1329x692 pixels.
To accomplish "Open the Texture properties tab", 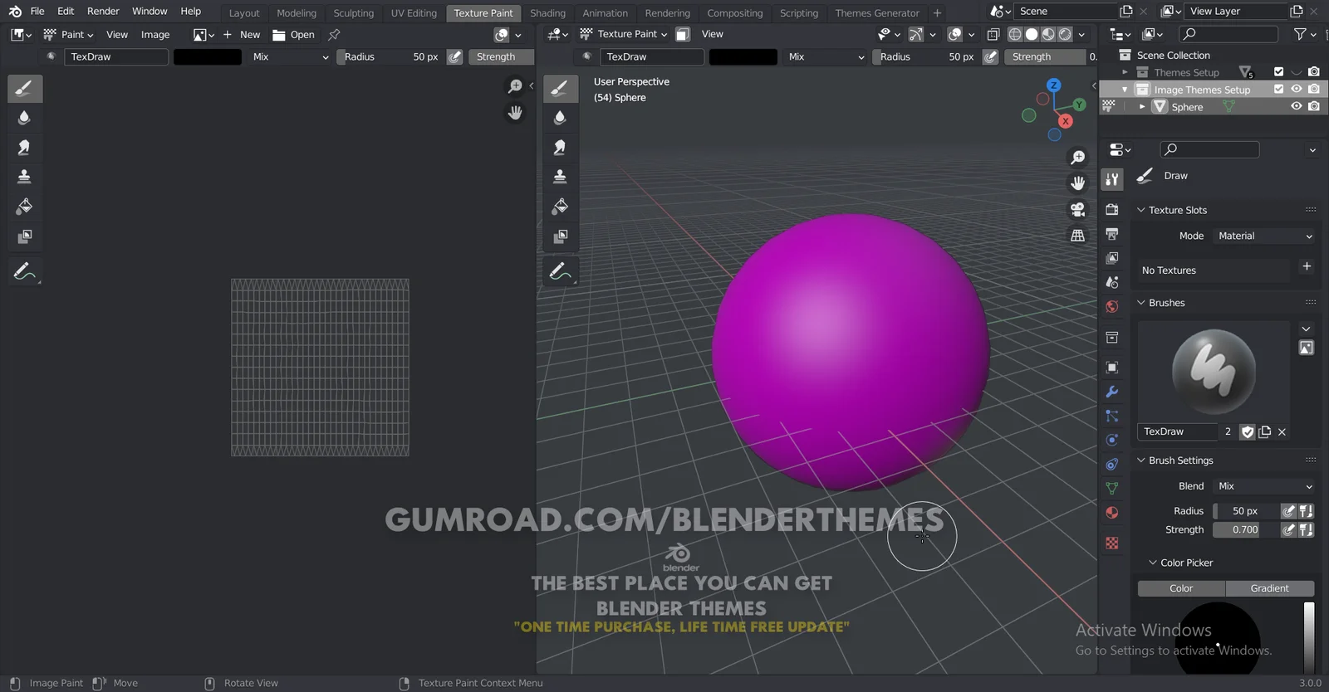I will [1112, 543].
